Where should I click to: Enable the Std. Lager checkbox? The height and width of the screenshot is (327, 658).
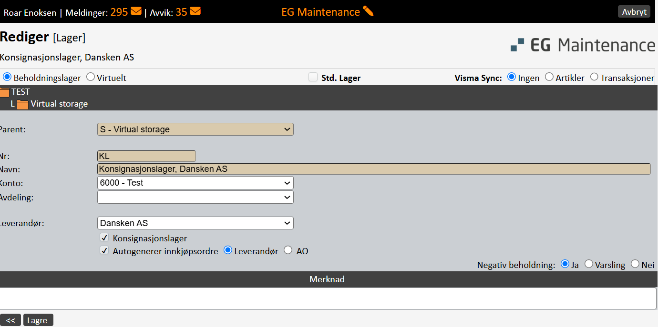(x=313, y=77)
